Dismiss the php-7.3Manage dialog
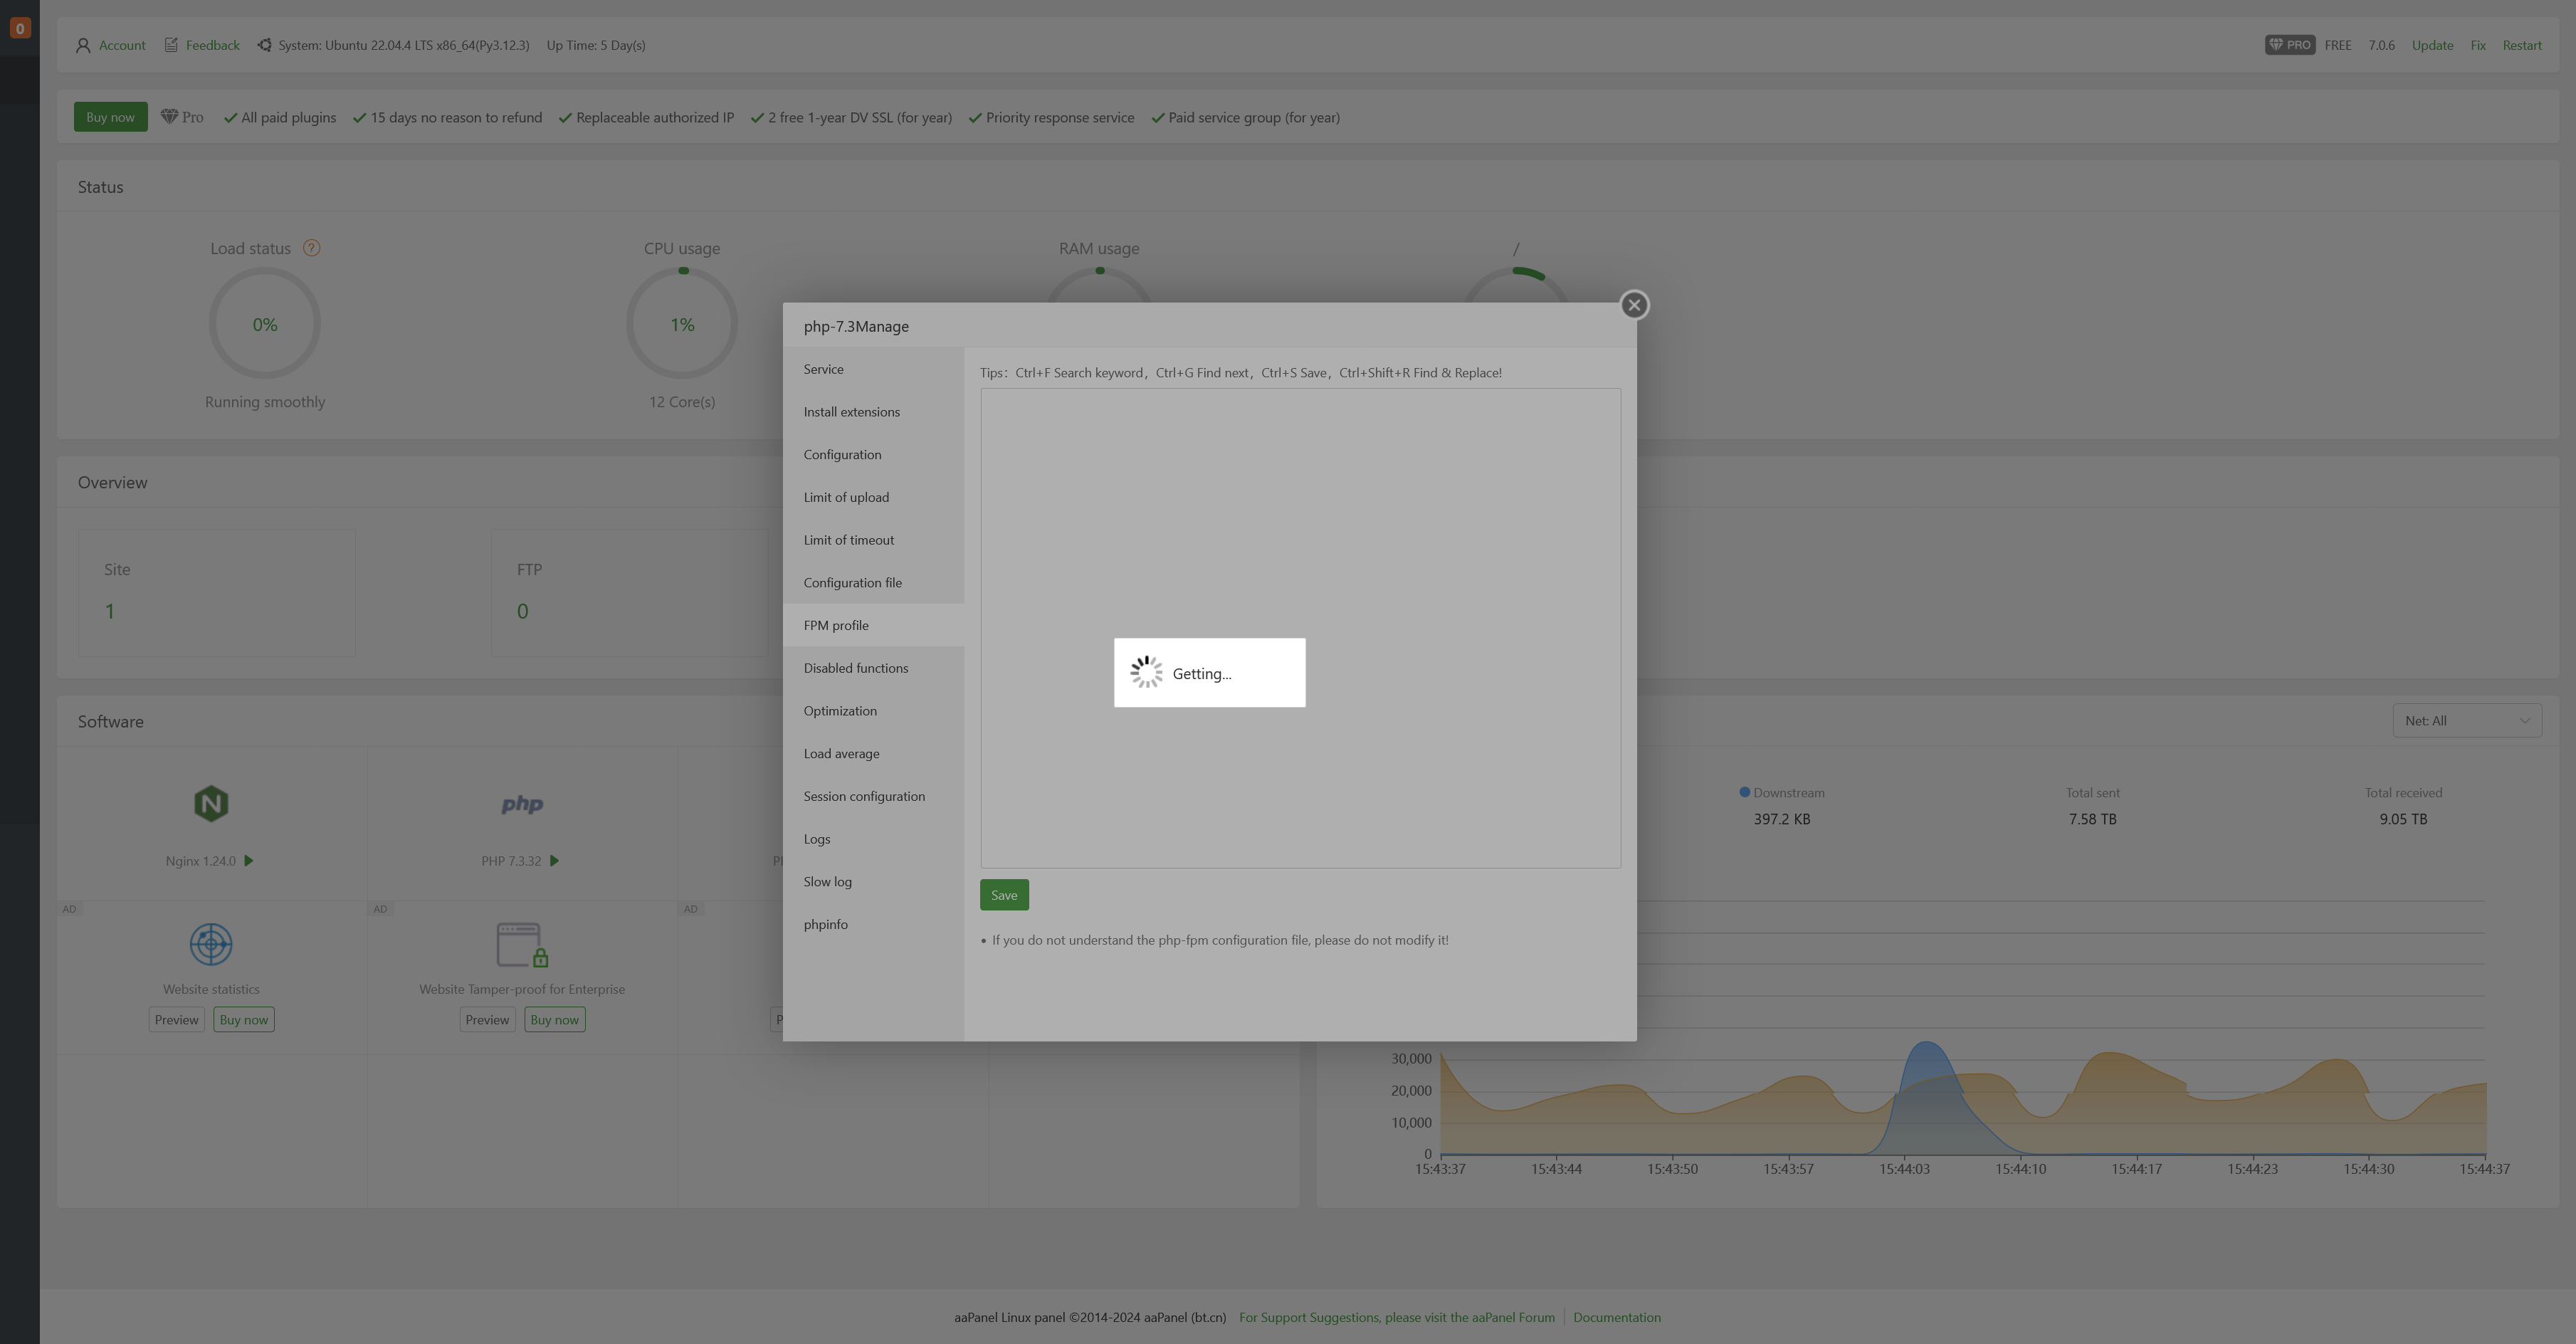2576x1344 pixels. 1634,305
